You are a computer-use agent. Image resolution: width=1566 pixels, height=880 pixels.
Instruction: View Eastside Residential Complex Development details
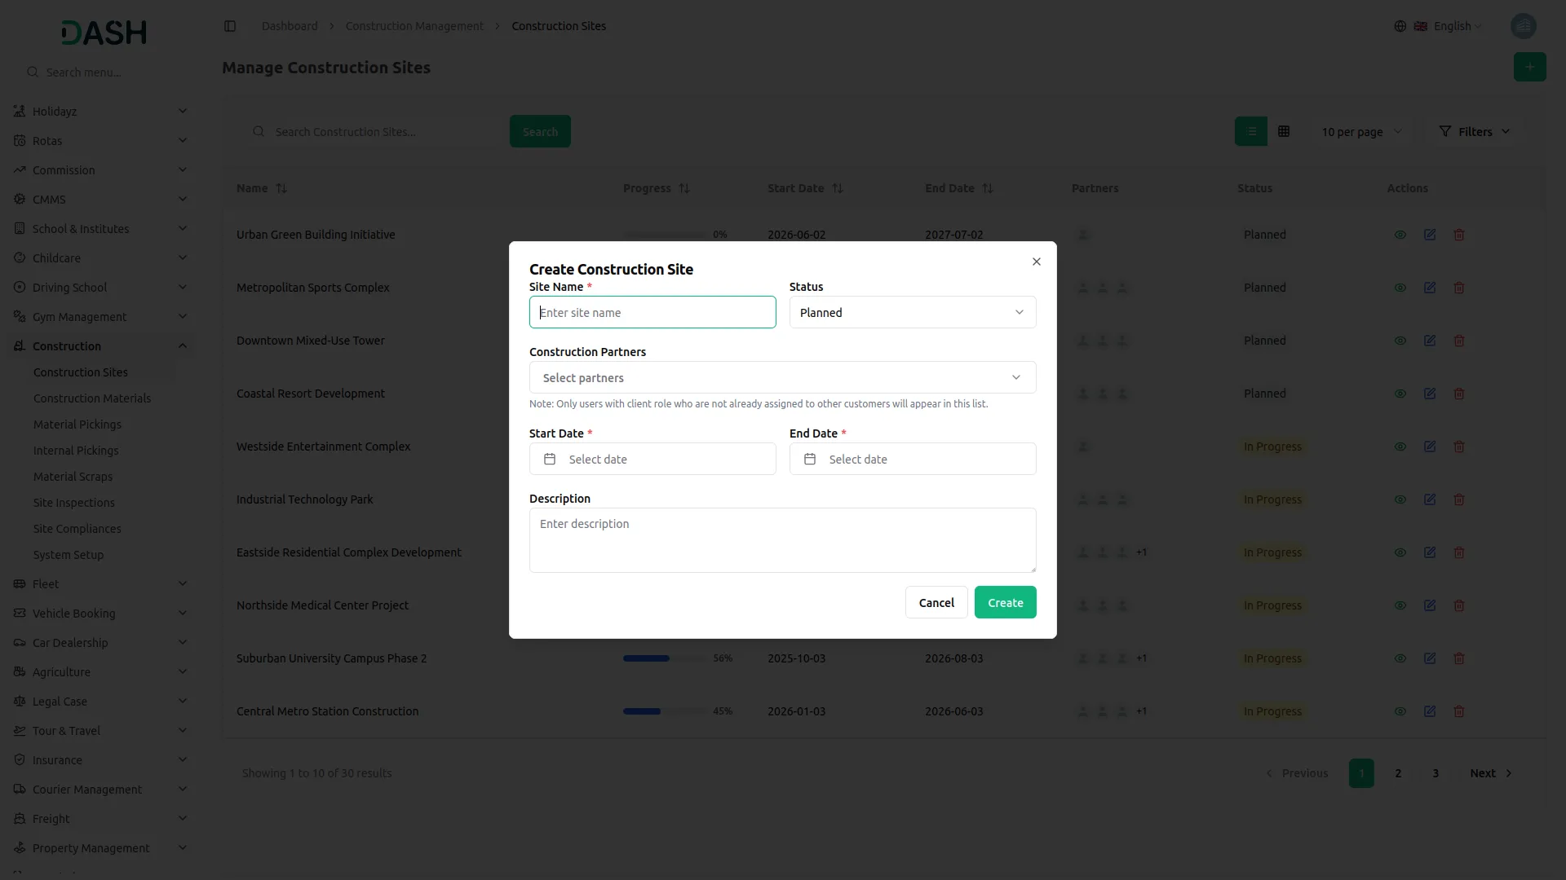(1400, 552)
